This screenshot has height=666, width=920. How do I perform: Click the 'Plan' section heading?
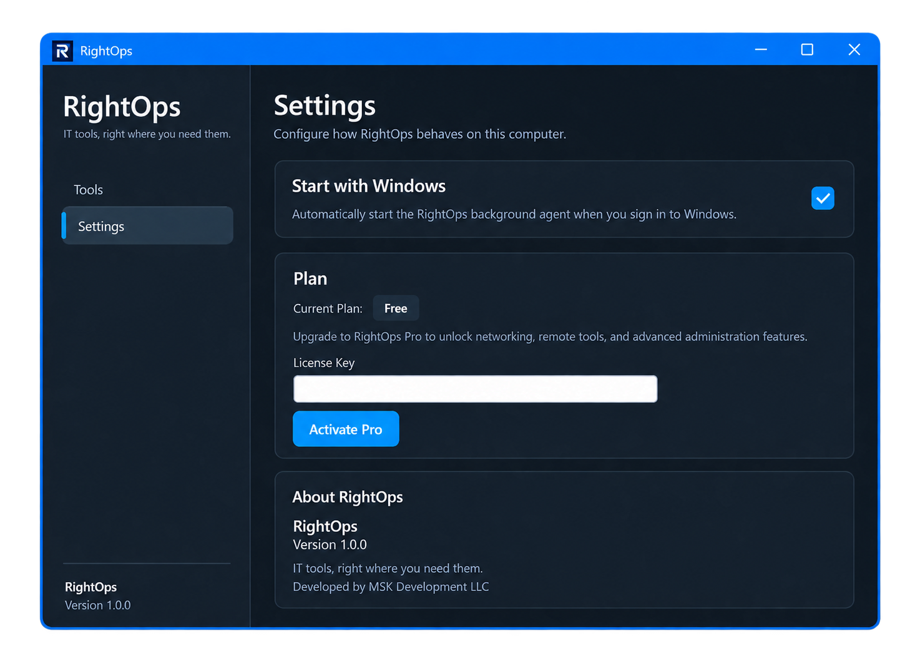point(310,278)
